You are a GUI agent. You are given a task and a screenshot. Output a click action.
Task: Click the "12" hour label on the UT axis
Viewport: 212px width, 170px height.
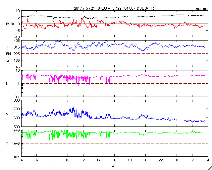(x=83, y=160)
